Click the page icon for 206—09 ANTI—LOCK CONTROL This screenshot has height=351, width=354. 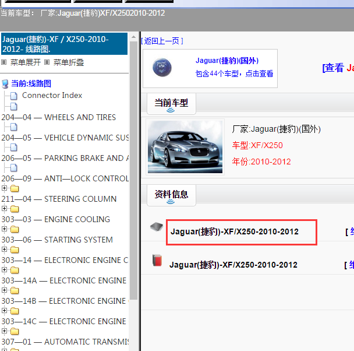(x=14, y=168)
